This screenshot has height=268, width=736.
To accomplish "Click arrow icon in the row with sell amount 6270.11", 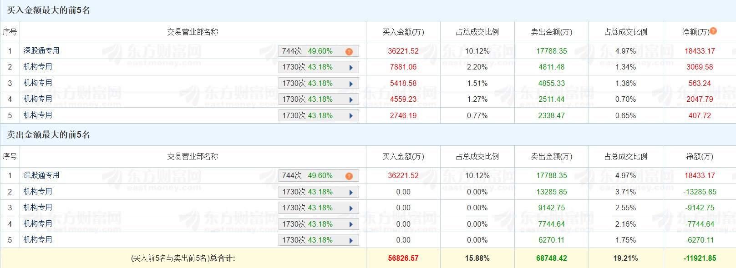I will [x=351, y=241].
